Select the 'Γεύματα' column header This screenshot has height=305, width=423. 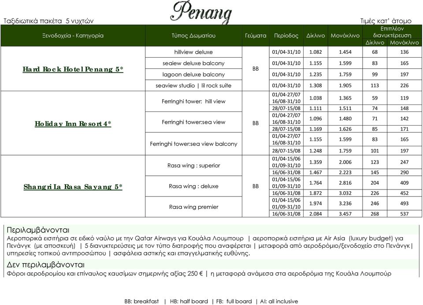click(x=256, y=36)
